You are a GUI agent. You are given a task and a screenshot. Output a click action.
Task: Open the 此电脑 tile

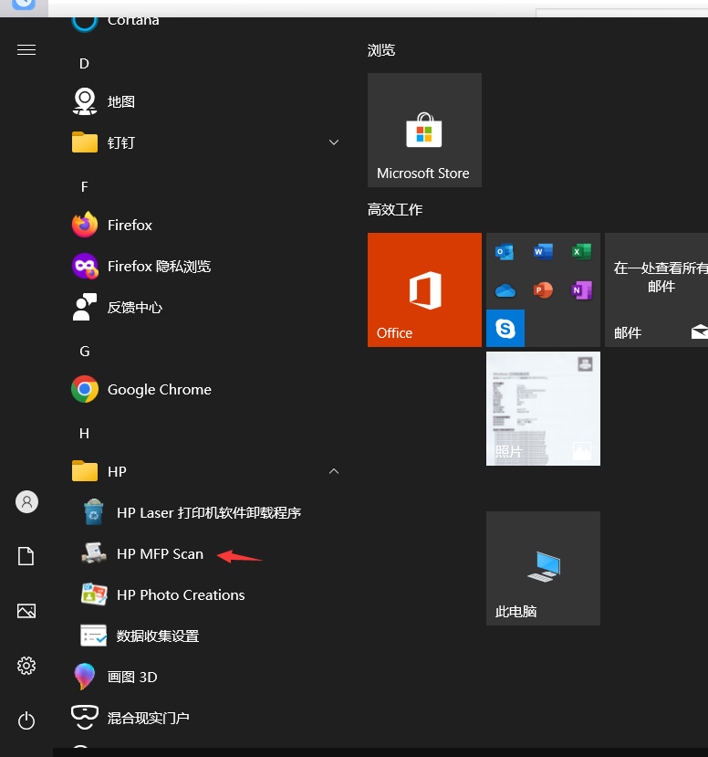543,568
